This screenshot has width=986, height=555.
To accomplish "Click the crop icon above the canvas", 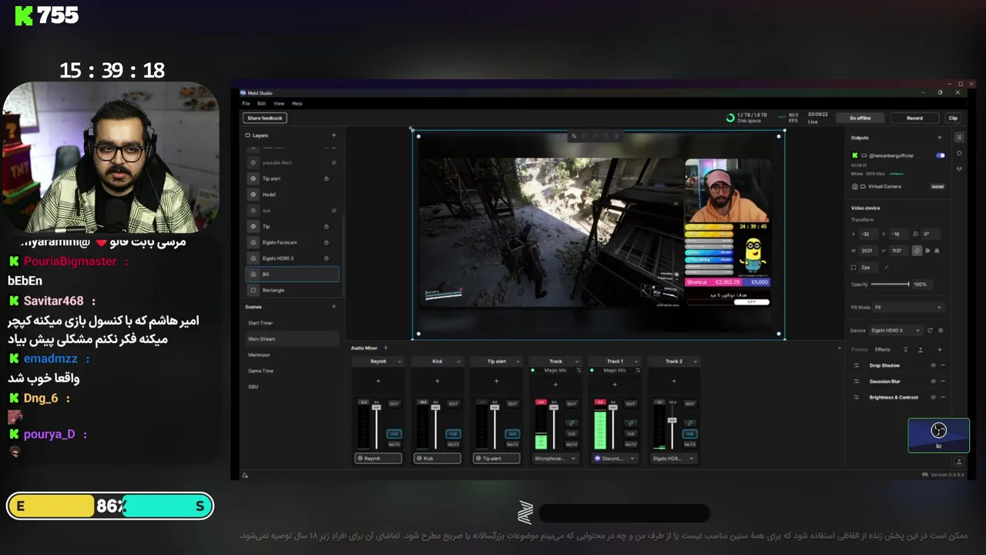I will [573, 136].
